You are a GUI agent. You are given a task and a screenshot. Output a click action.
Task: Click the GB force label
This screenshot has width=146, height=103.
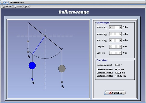pyautogui.click(x=33, y=83)
